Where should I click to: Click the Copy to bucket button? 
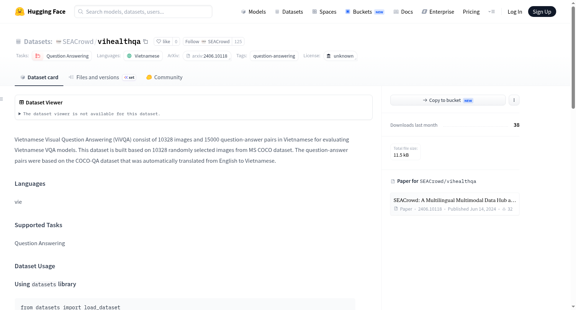[448, 100]
